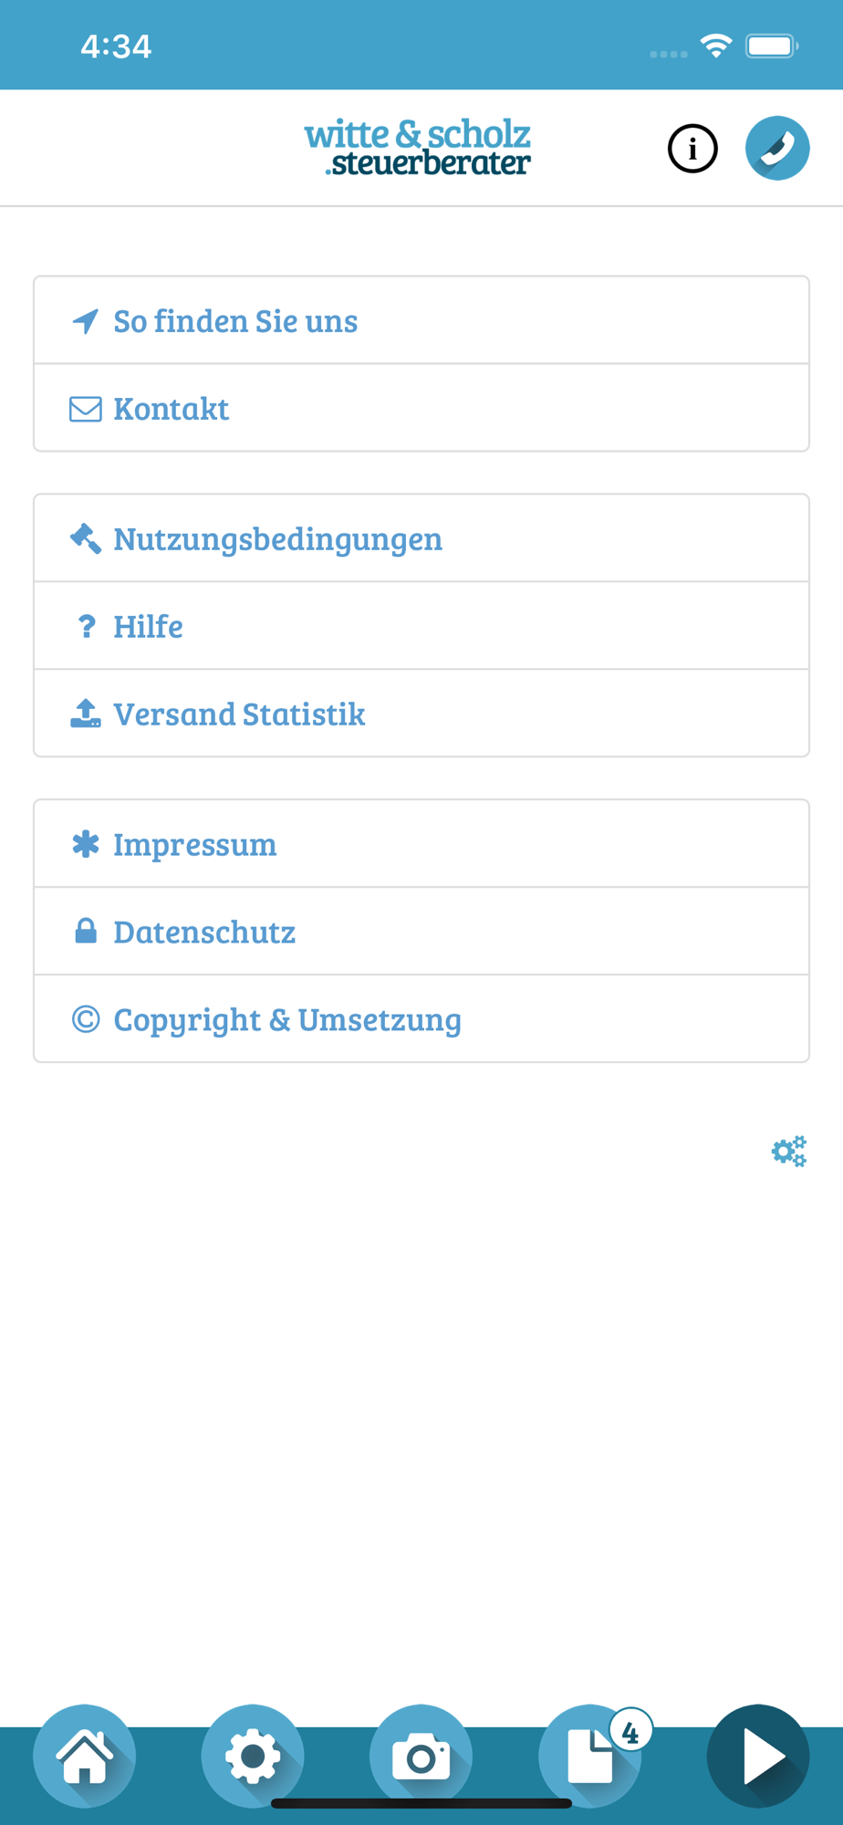Open documents icon with badge 4
843x1825 pixels.
coord(590,1756)
